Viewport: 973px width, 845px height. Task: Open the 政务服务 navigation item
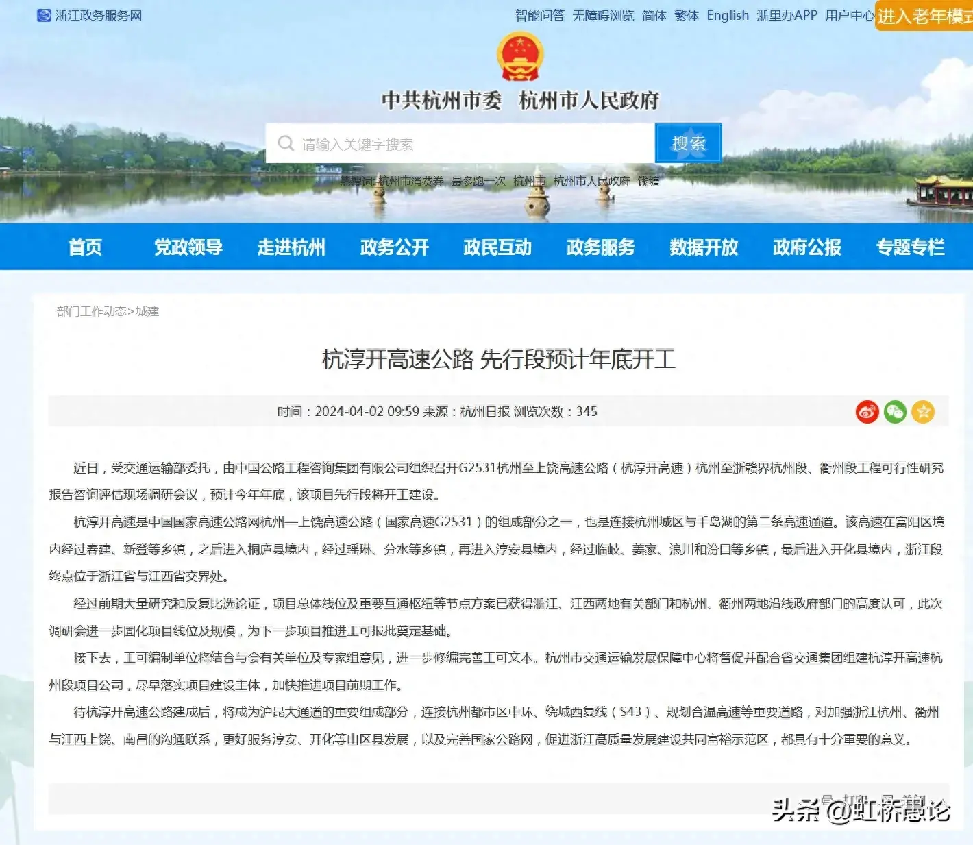(600, 247)
